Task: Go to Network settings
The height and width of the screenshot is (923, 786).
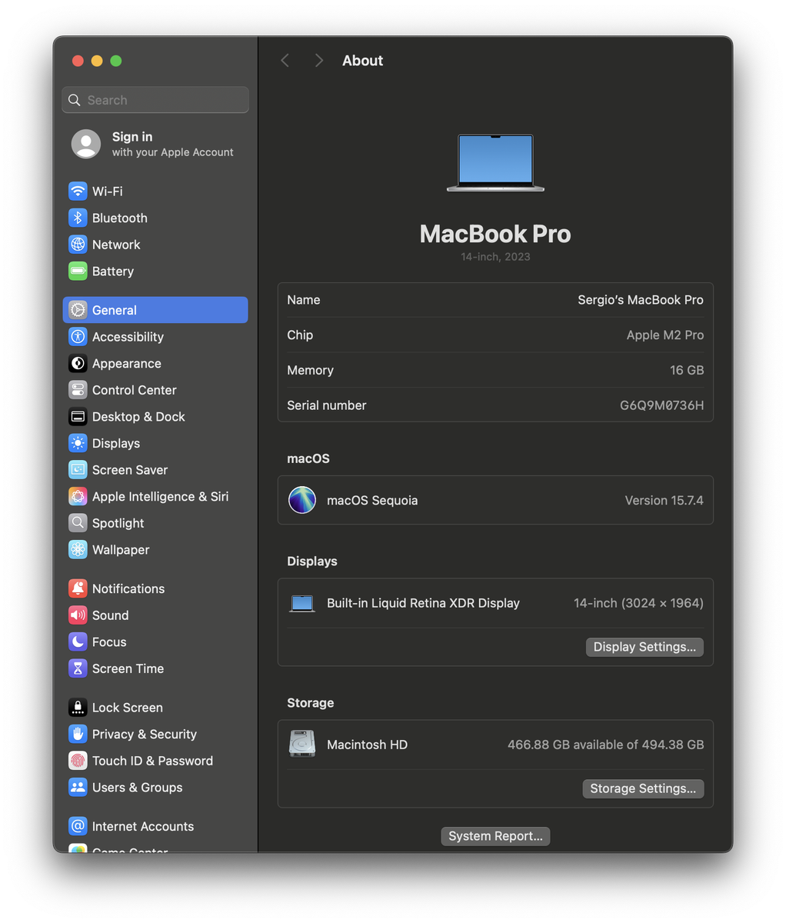Action: (x=116, y=245)
